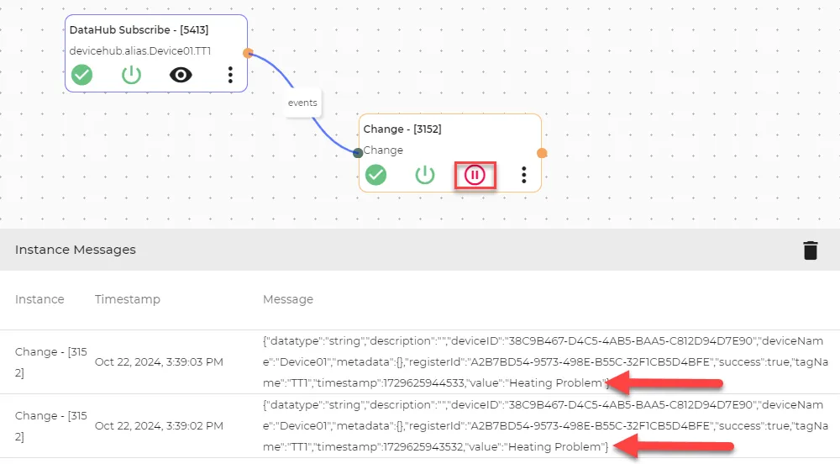Click the Instance column header
The image size is (840, 464).
tap(39, 299)
